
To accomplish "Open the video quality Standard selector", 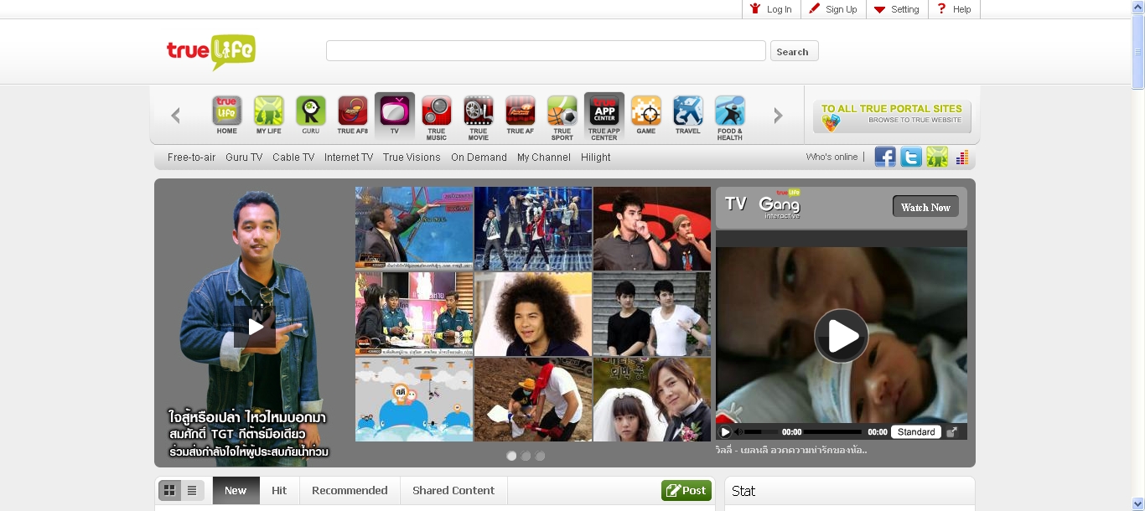I will (x=916, y=432).
